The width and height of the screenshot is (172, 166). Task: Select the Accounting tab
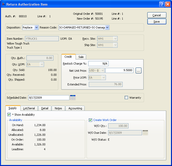click(x=75, y=108)
